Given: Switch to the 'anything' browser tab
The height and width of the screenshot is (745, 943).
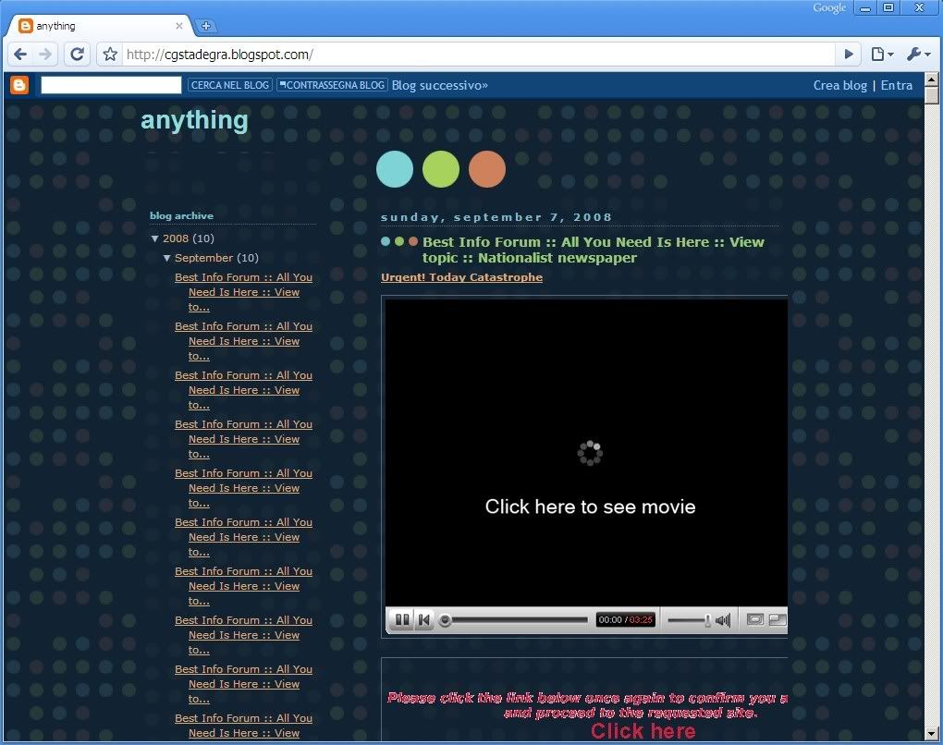Looking at the screenshot, I should click(92, 26).
